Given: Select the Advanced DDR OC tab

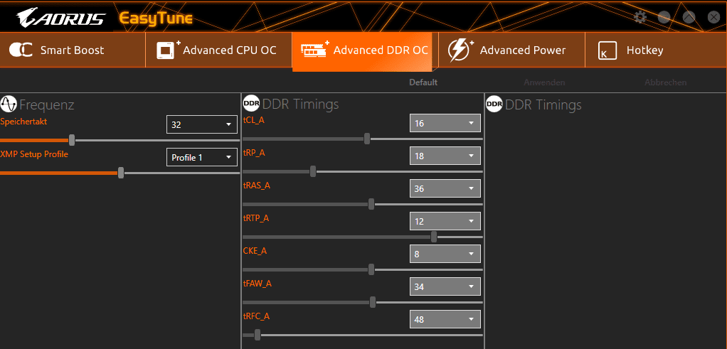Looking at the screenshot, I should (362, 51).
